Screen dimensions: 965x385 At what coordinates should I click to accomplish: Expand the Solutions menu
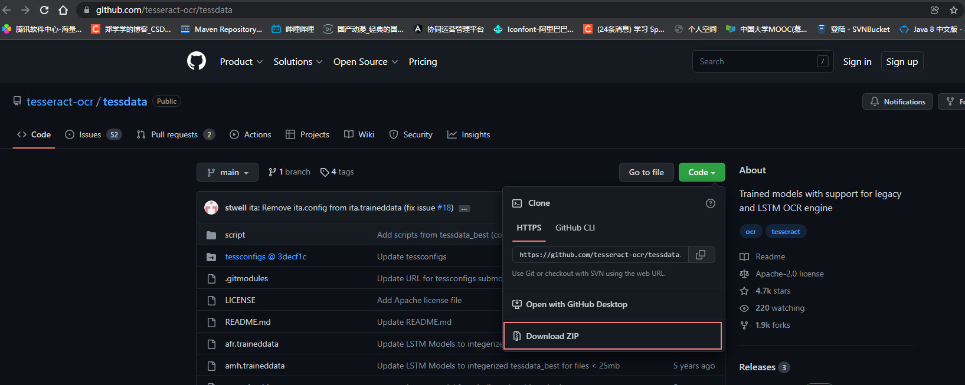[297, 61]
